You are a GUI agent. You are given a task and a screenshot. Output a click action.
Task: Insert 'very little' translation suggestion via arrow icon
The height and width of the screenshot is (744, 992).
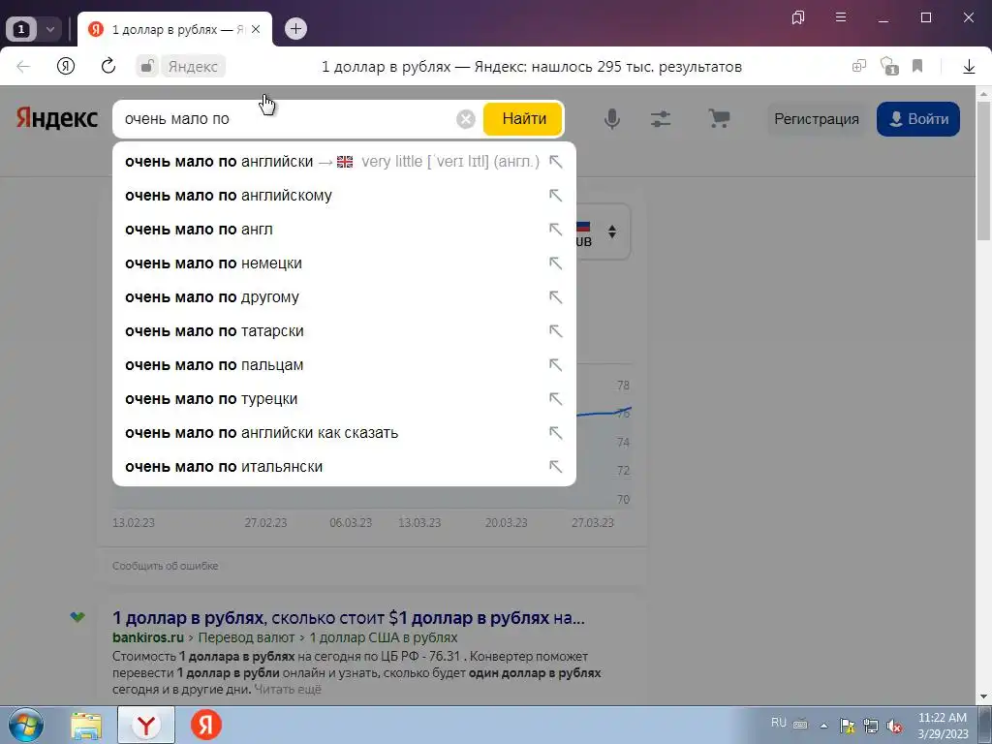[x=555, y=162]
